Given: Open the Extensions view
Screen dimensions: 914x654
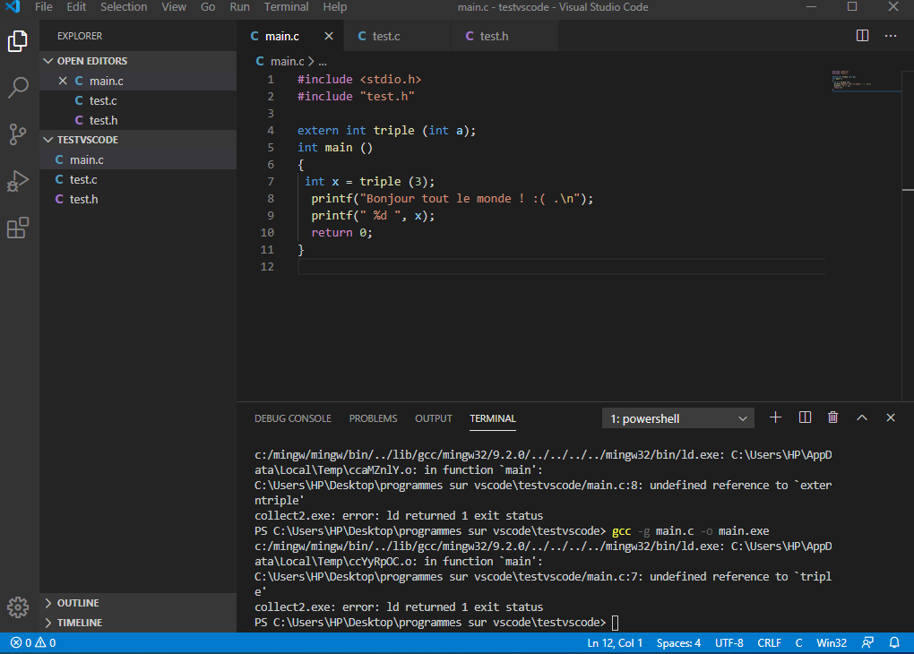Looking at the screenshot, I should click(x=18, y=228).
